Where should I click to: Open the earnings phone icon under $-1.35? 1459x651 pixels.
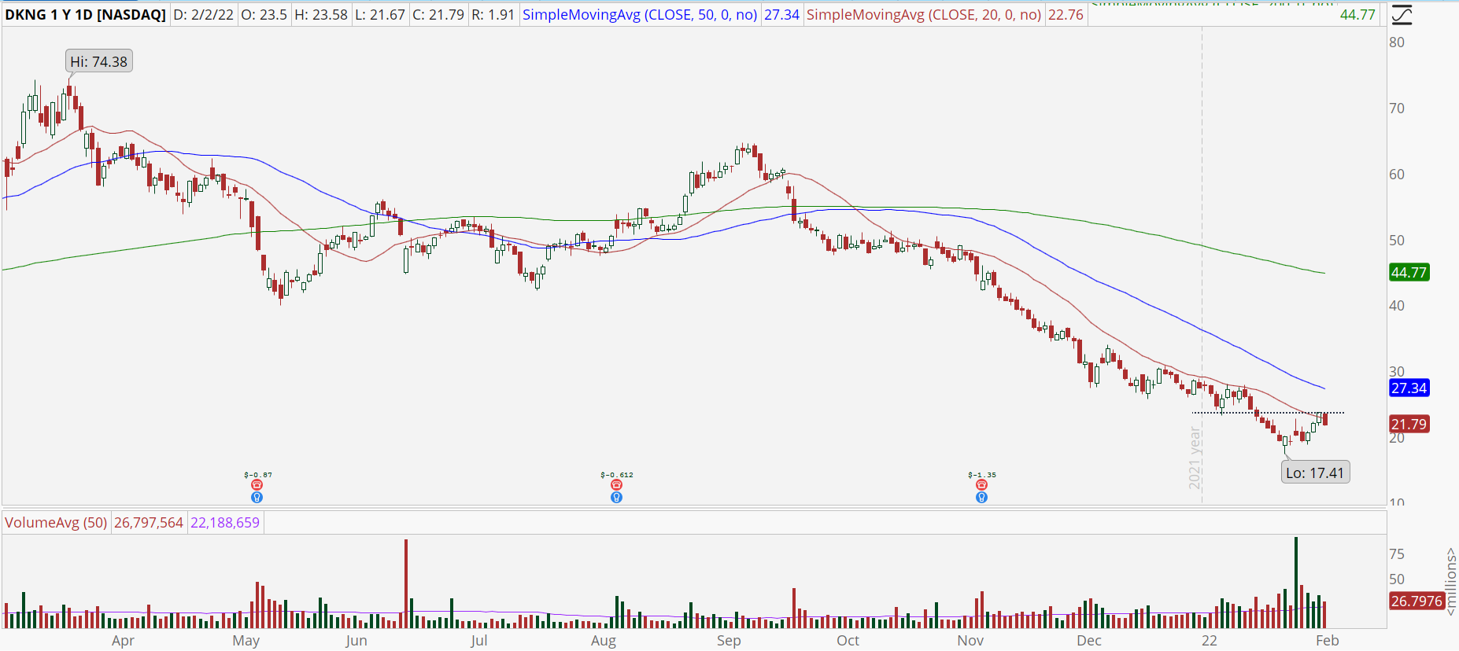point(981,485)
